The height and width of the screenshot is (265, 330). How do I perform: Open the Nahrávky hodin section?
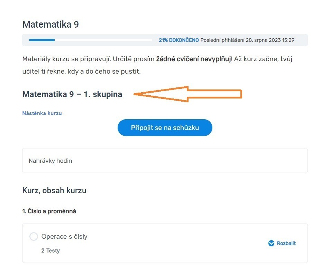tap(165, 161)
